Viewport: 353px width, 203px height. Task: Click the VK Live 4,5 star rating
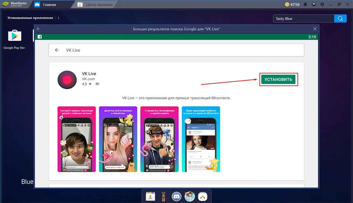pyautogui.click(x=87, y=84)
